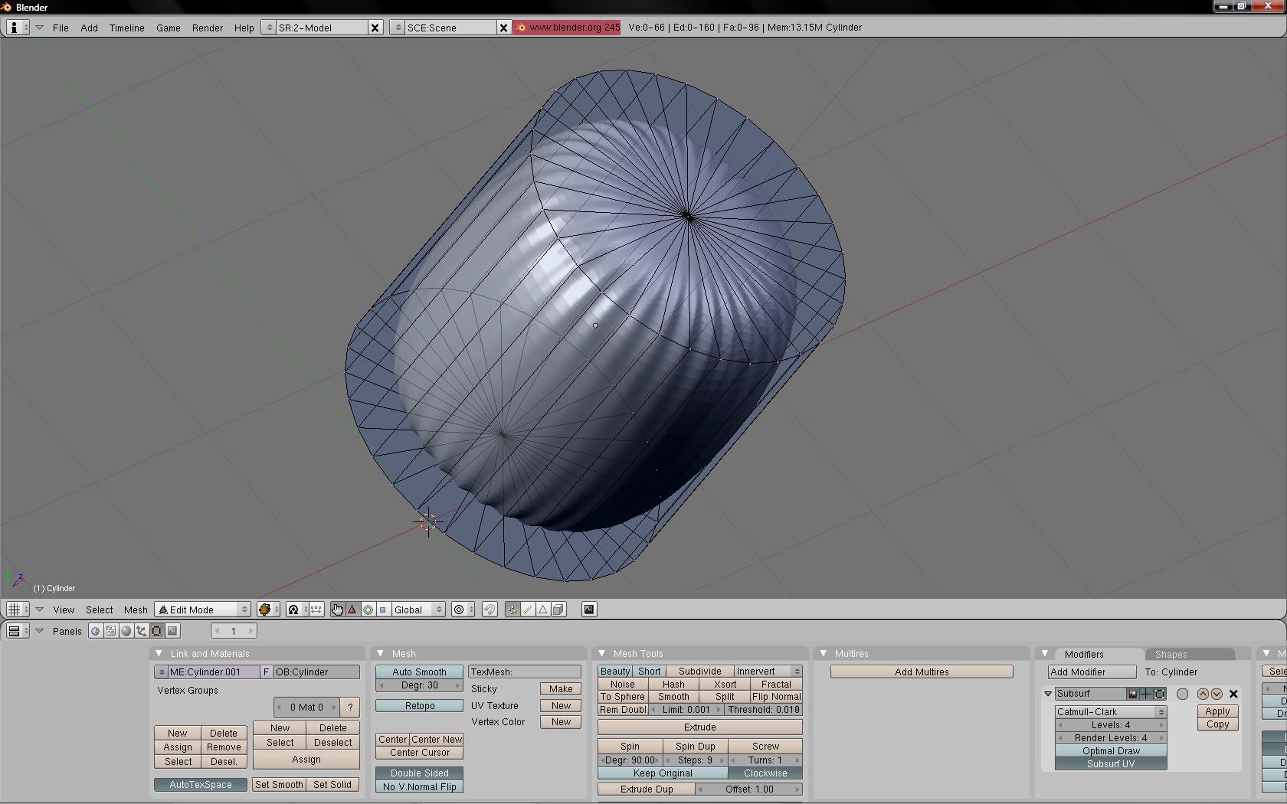Image resolution: width=1287 pixels, height=804 pixels.
Task: Open the Catmull-Clark subdivision type dropdown
Action: [x=1110, y=712]
